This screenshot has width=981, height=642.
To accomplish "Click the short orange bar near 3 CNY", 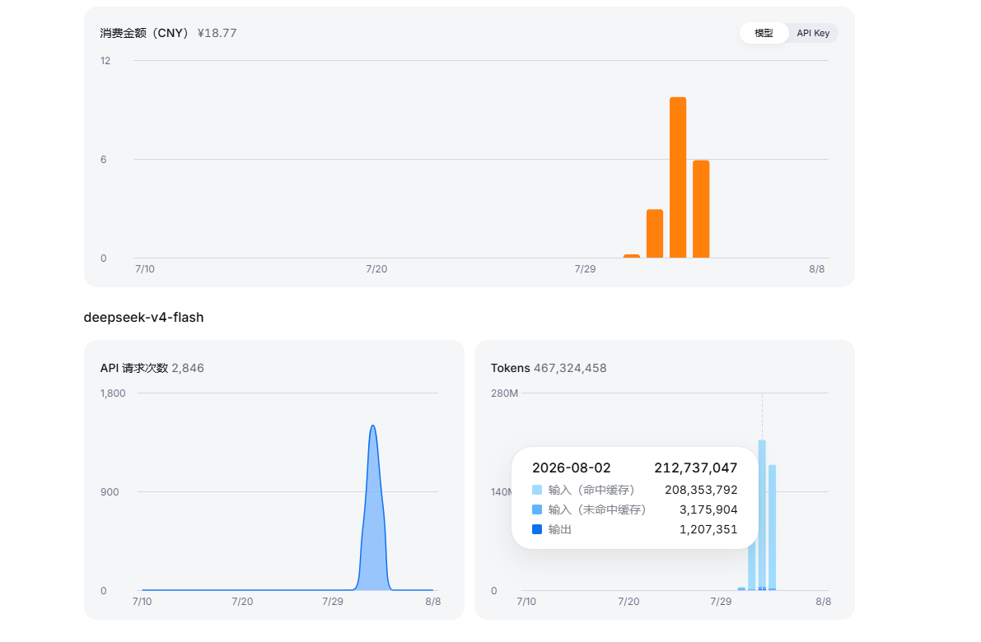I will 655,233.
